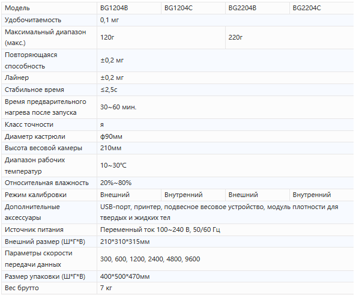Click the baud rate values cell

coord(150,259)
